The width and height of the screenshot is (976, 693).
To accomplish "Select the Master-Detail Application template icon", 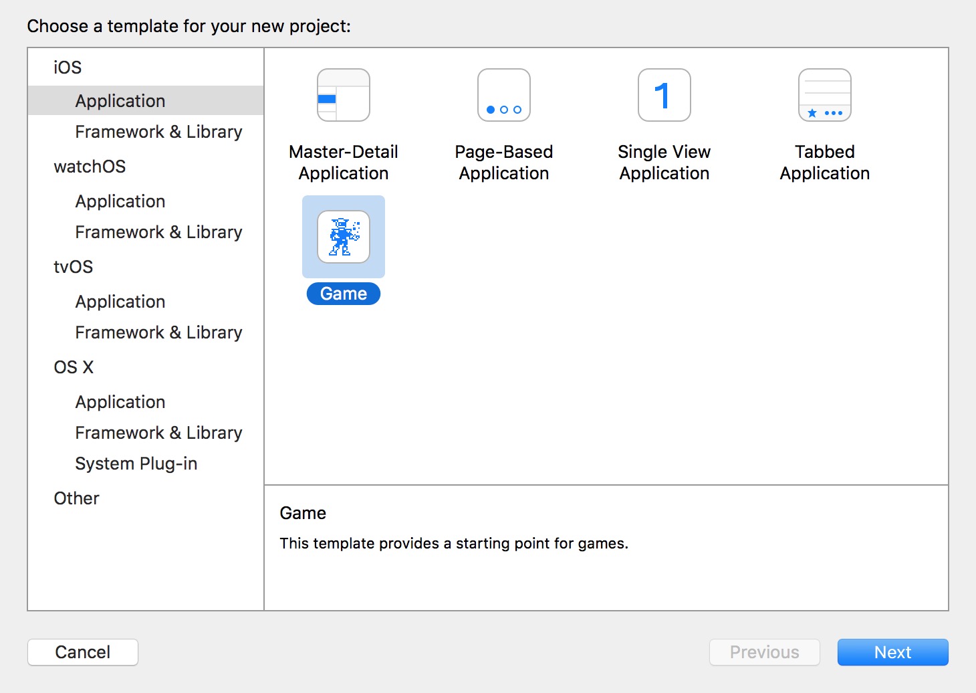I will (x=344, y=95).
